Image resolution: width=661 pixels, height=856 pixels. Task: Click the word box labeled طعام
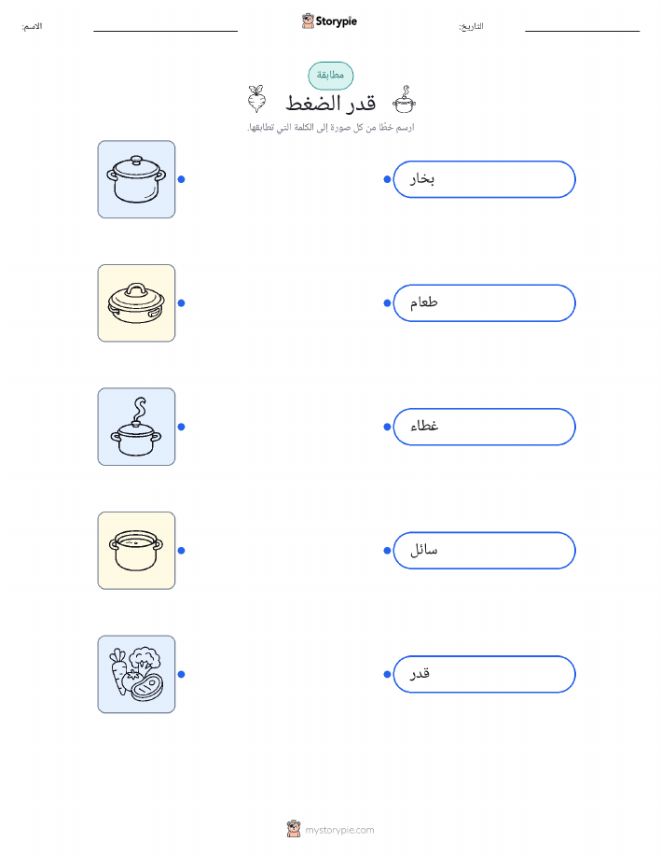pyautogui.click(x=484, y=303)
